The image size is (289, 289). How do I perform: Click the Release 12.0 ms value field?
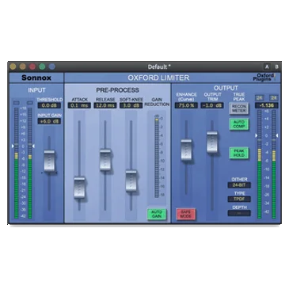[105, 105]
